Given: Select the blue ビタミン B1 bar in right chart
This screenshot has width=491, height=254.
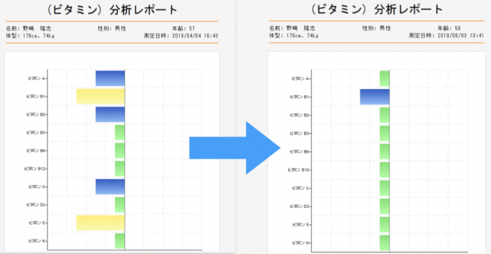Looking at the screenshot, I should pyautogui.click(x=375, y=97).
